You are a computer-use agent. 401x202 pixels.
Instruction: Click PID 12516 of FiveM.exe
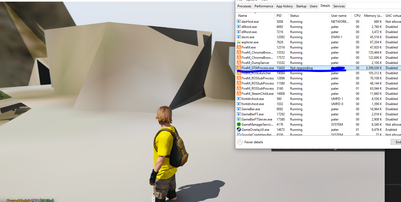281,47
